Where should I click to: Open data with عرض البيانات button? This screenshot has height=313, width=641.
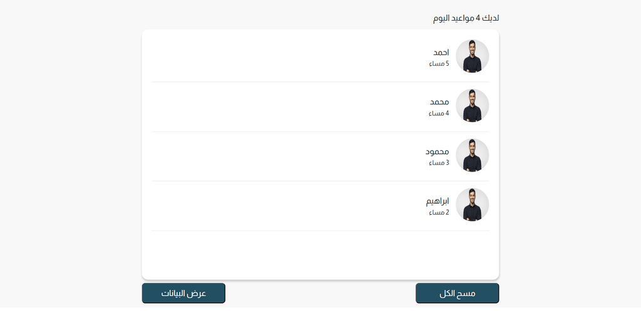tap(183, 293)
